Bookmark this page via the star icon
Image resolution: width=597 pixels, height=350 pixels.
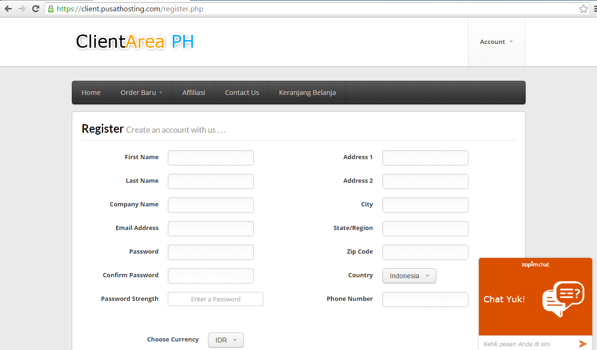583,9
